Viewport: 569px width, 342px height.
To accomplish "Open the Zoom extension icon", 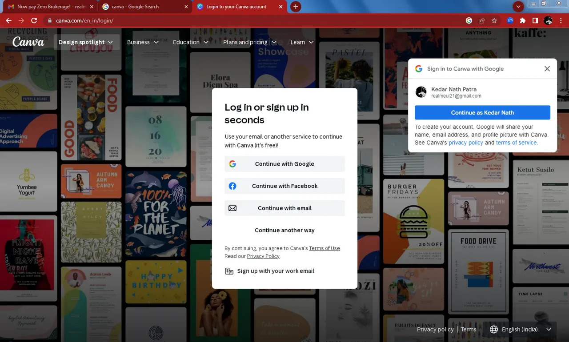I will pyautogui.click(x=510, y=20).
